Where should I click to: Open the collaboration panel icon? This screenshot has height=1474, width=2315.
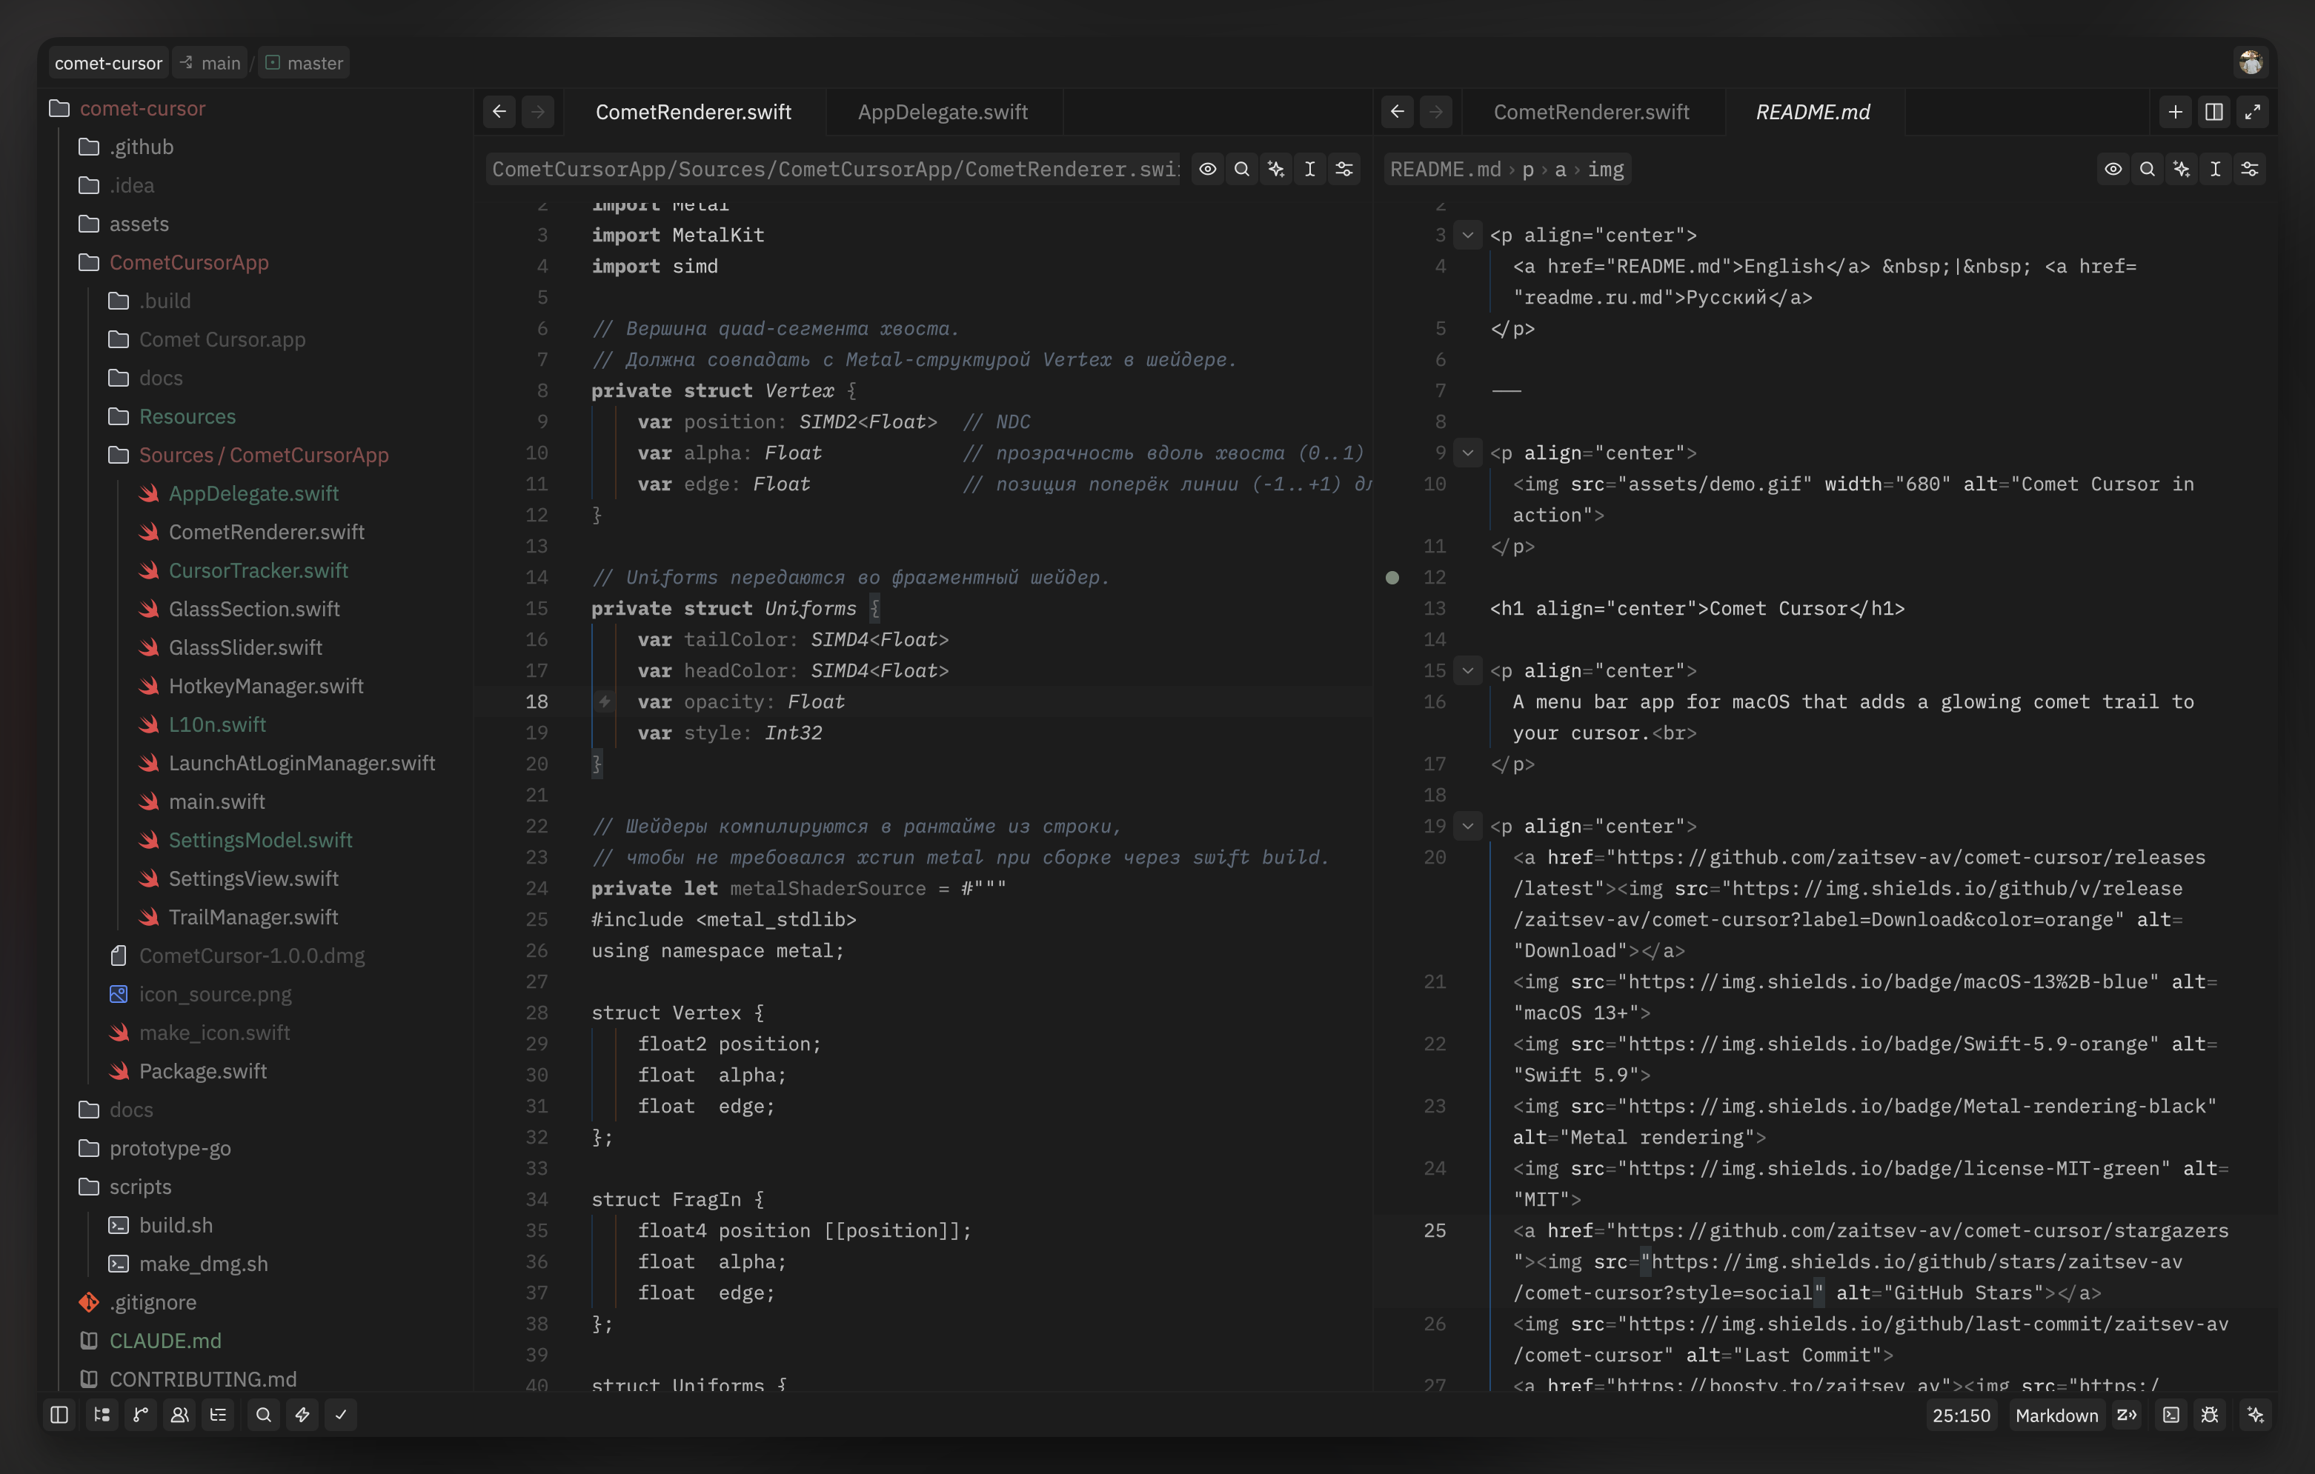coord(180,1415)
